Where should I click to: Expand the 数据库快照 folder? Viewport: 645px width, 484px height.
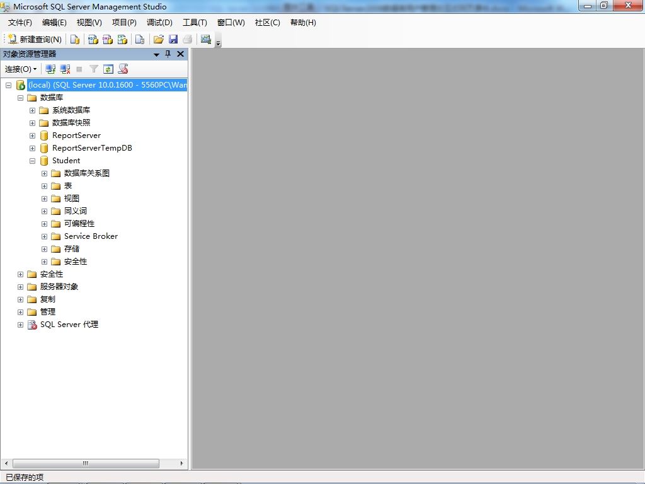pos(32,123)
